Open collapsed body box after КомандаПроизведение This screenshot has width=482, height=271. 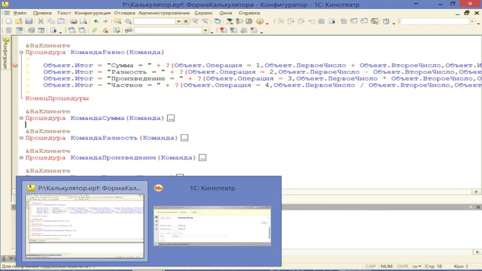(x=203, y=158)
